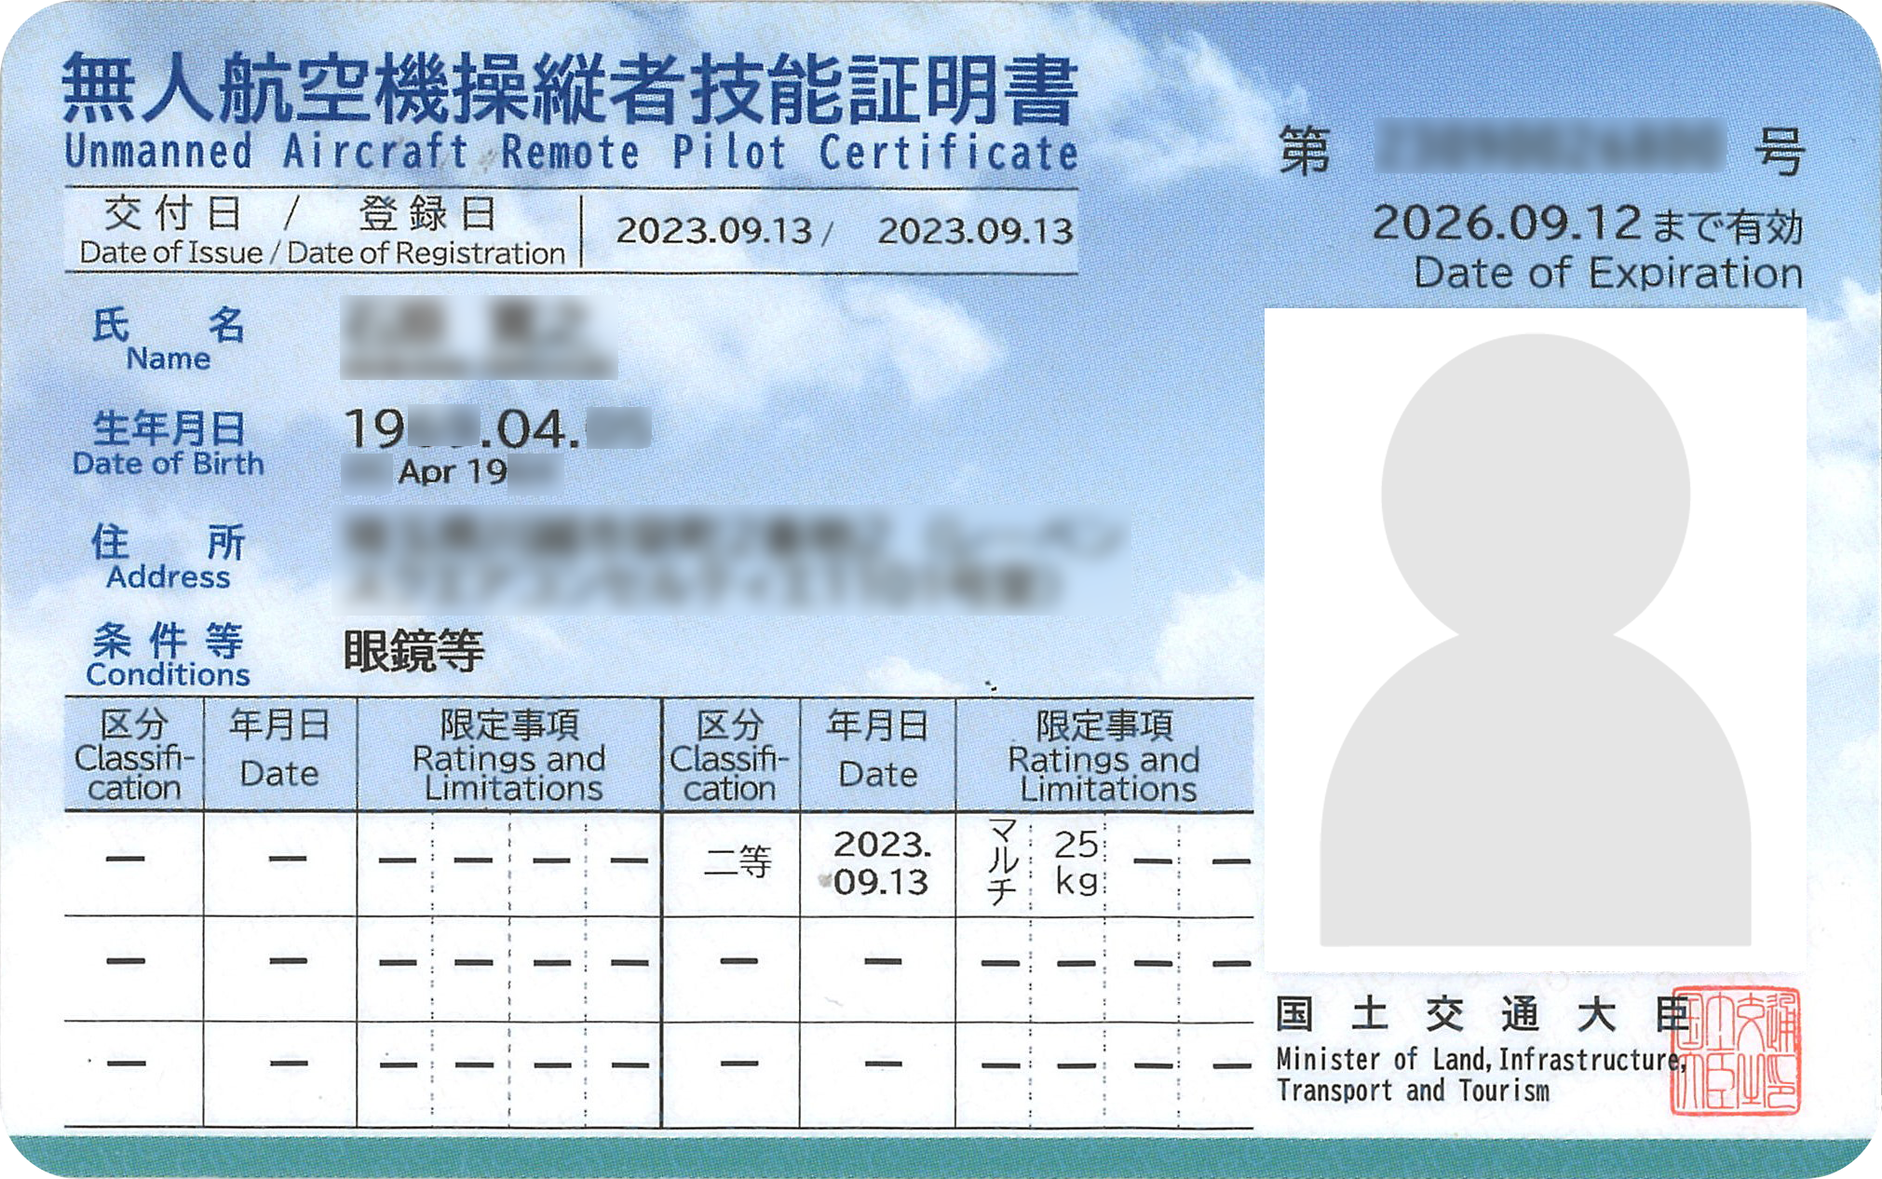Viewport: 1882px width, 1179px height.
Task: Click the expiration date 2026.09.12
Action: pos(1506,224)
